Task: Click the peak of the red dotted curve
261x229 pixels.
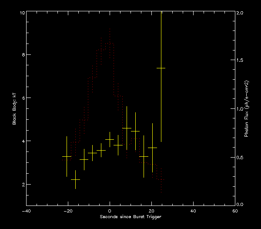Action: pyautogui.click(x=109, y=30)
